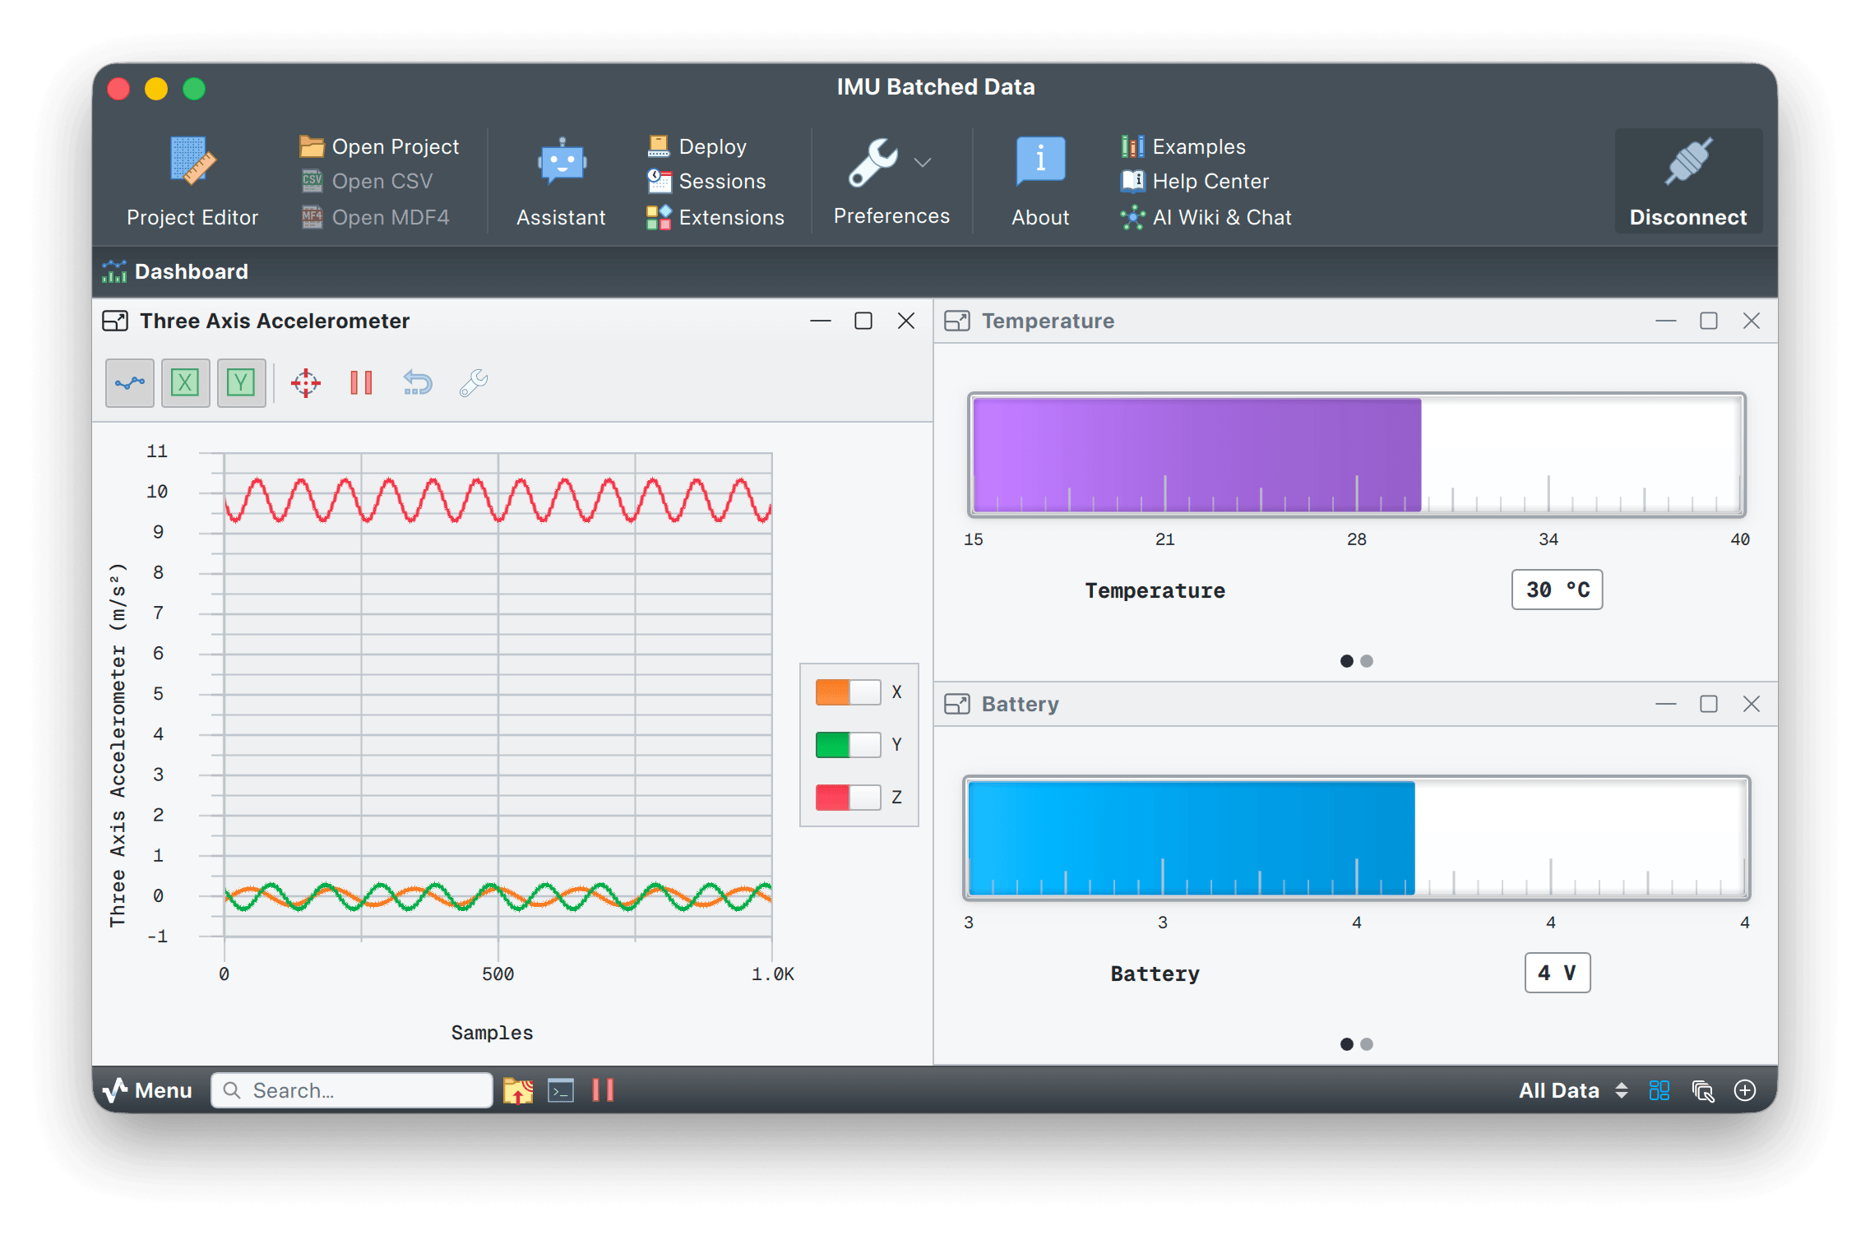Open the Menu button in taskbar

(x=148, y=1090)
